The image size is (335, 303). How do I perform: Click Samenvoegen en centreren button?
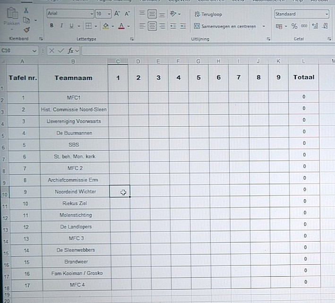point(226,26)
